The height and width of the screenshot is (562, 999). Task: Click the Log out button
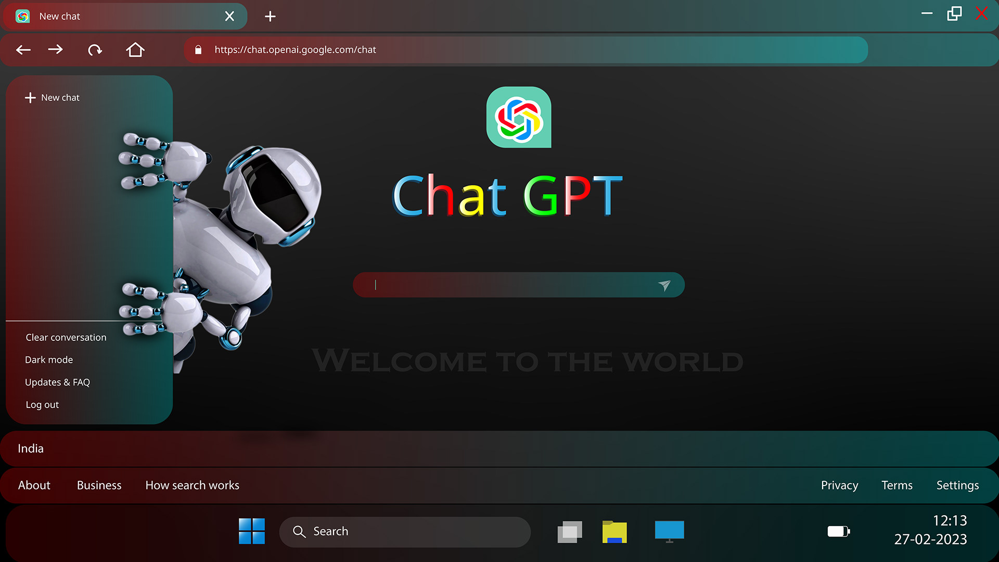(x=42, y=404)
